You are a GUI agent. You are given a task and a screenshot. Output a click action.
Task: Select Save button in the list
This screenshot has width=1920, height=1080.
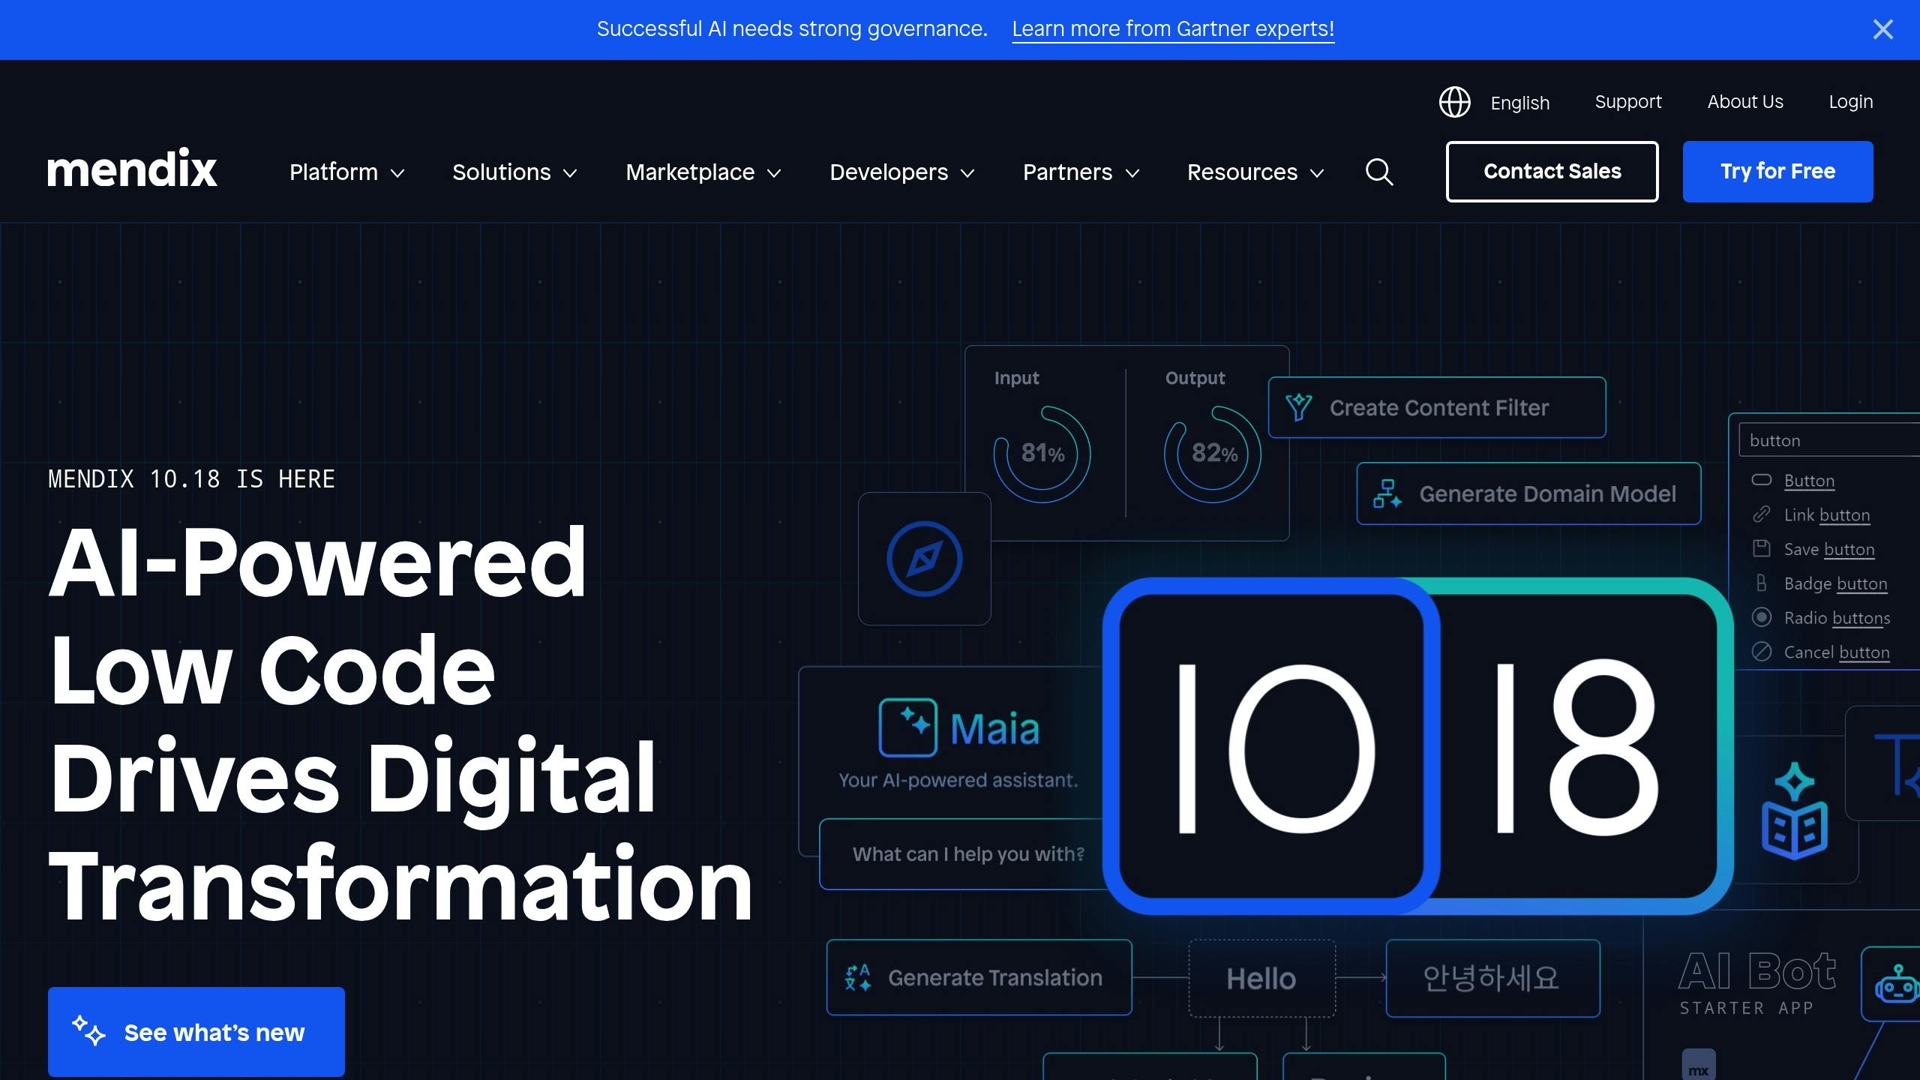[1828, 549]
